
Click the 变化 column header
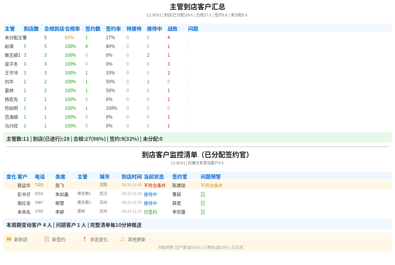11,177
